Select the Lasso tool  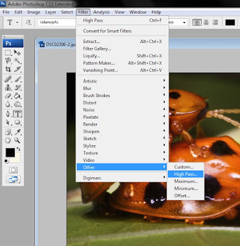pos(8,61)
